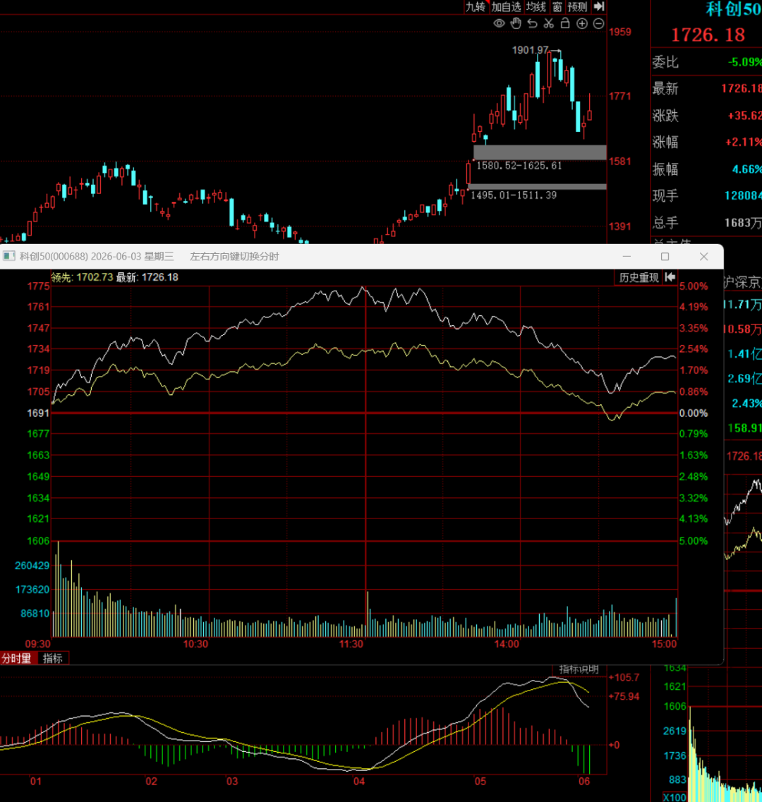This screenshot has width=762, height=802.
Task: Click the 11:30 vertical time marker line
Action: click(x=365, y=461)
